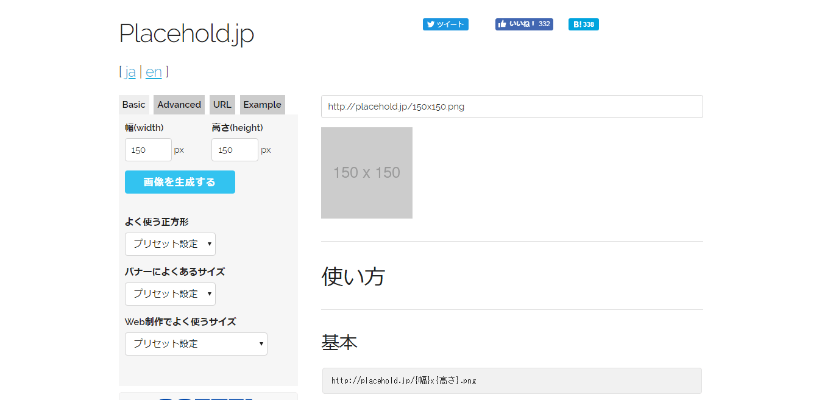Click the Facebook いいね! like icon
The height and width of the screenshot is (400, 822).
tap(524, 24)
